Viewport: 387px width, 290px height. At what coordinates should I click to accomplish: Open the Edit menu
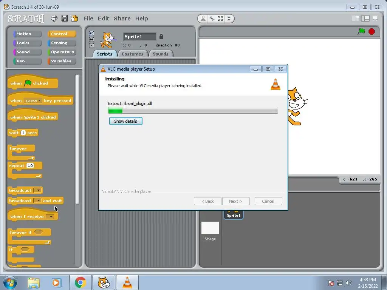pos(104,19)
